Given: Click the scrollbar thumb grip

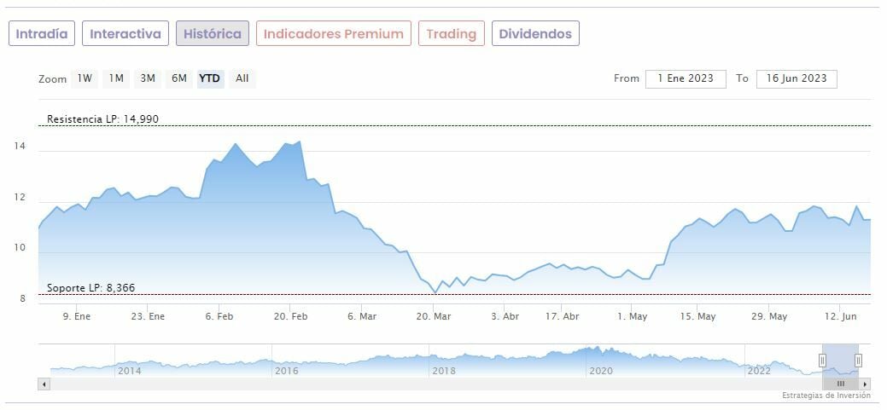Looking at the screenshot, I should click(x=840, y=384).
